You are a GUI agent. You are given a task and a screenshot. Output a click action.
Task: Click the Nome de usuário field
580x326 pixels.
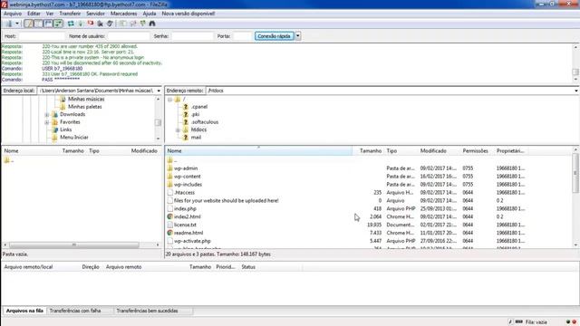(x=129, y=36)
